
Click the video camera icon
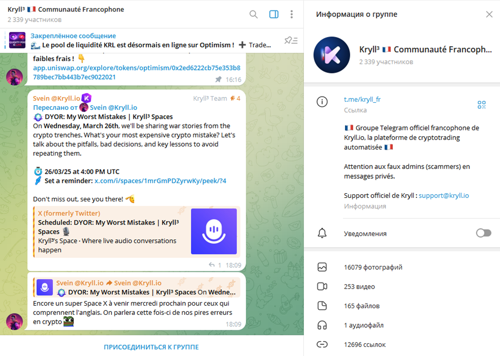(322, 287)
